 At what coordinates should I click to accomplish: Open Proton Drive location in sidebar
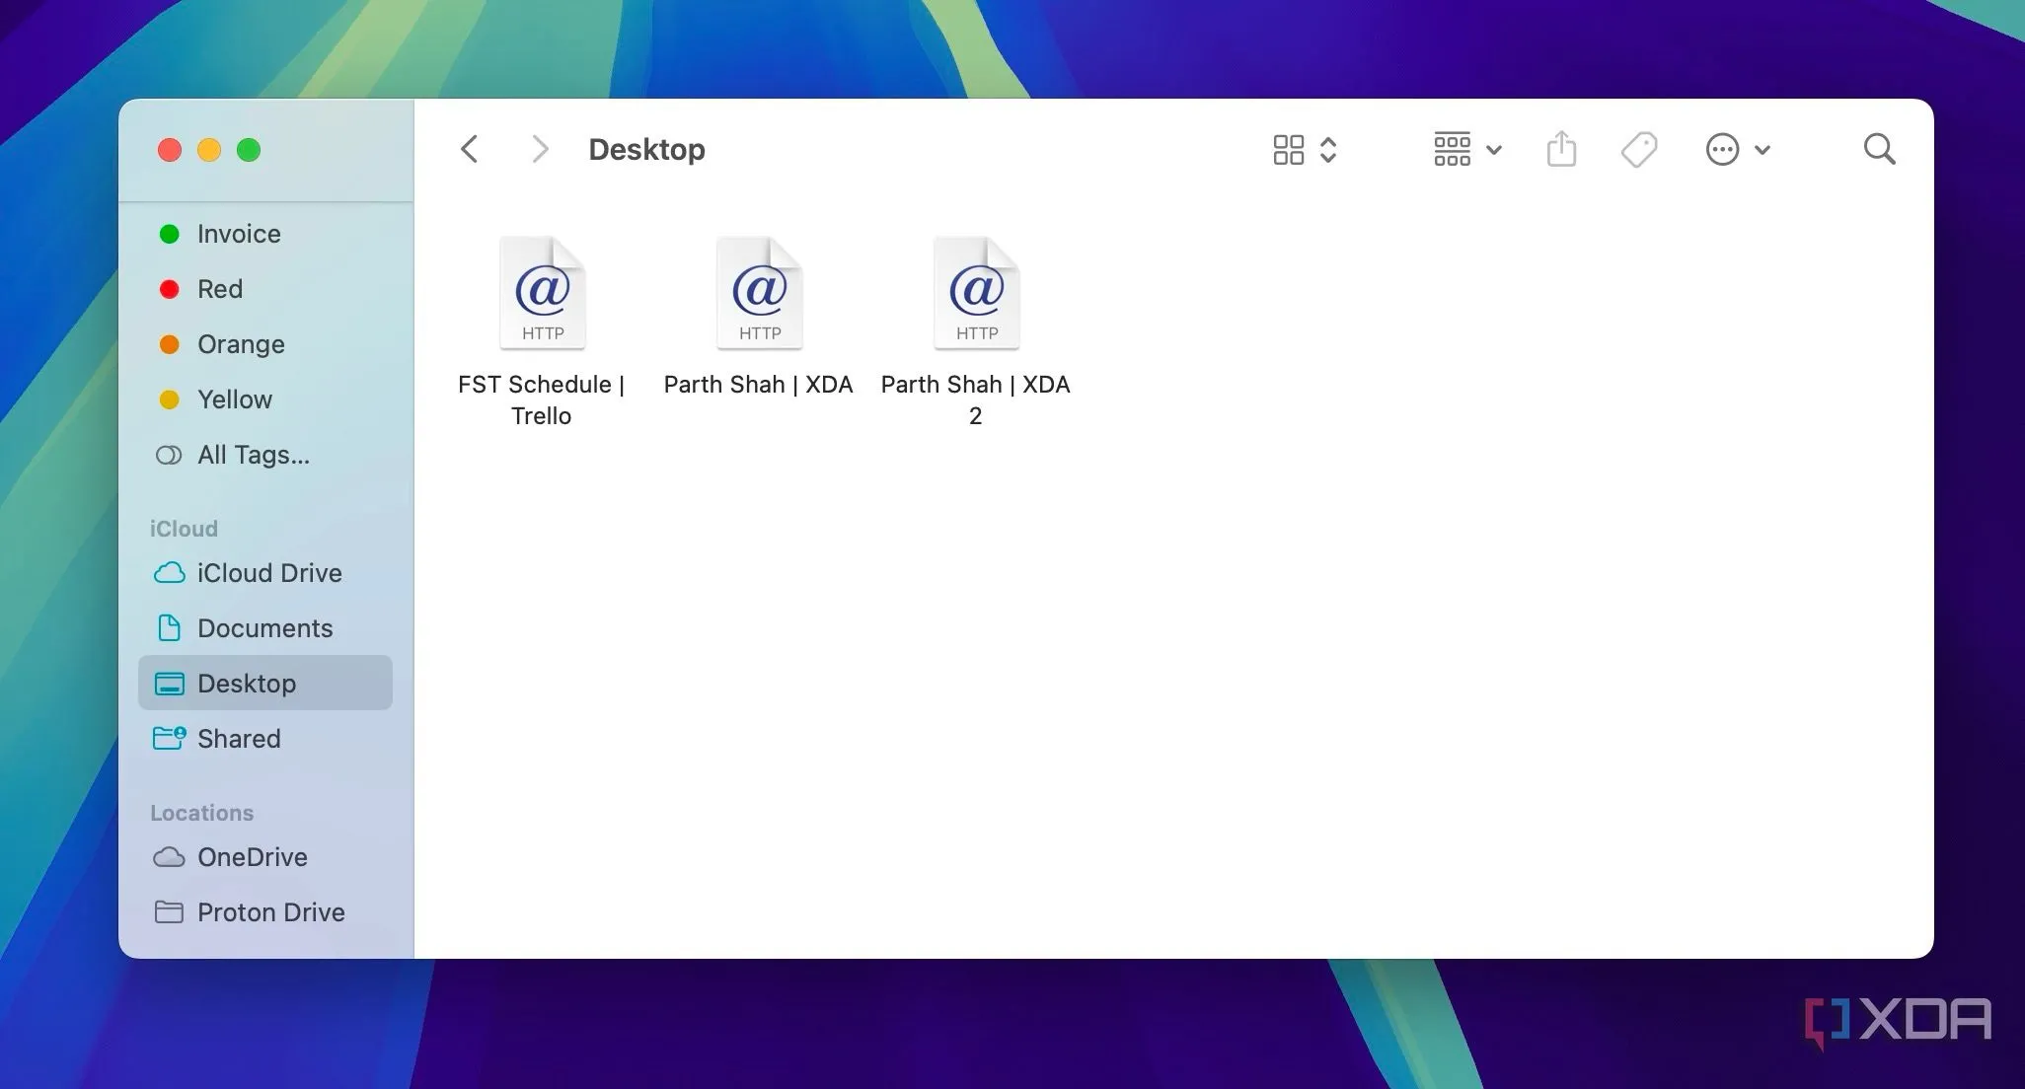click(265, 912)
